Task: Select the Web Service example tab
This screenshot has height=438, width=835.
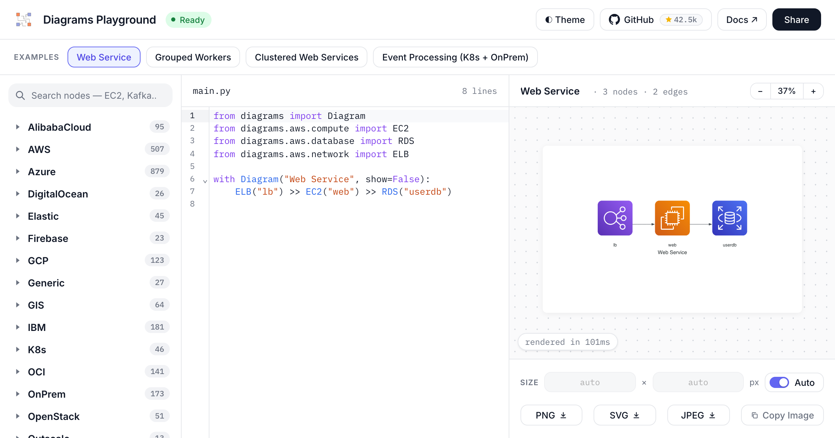Action: (104, 57)
